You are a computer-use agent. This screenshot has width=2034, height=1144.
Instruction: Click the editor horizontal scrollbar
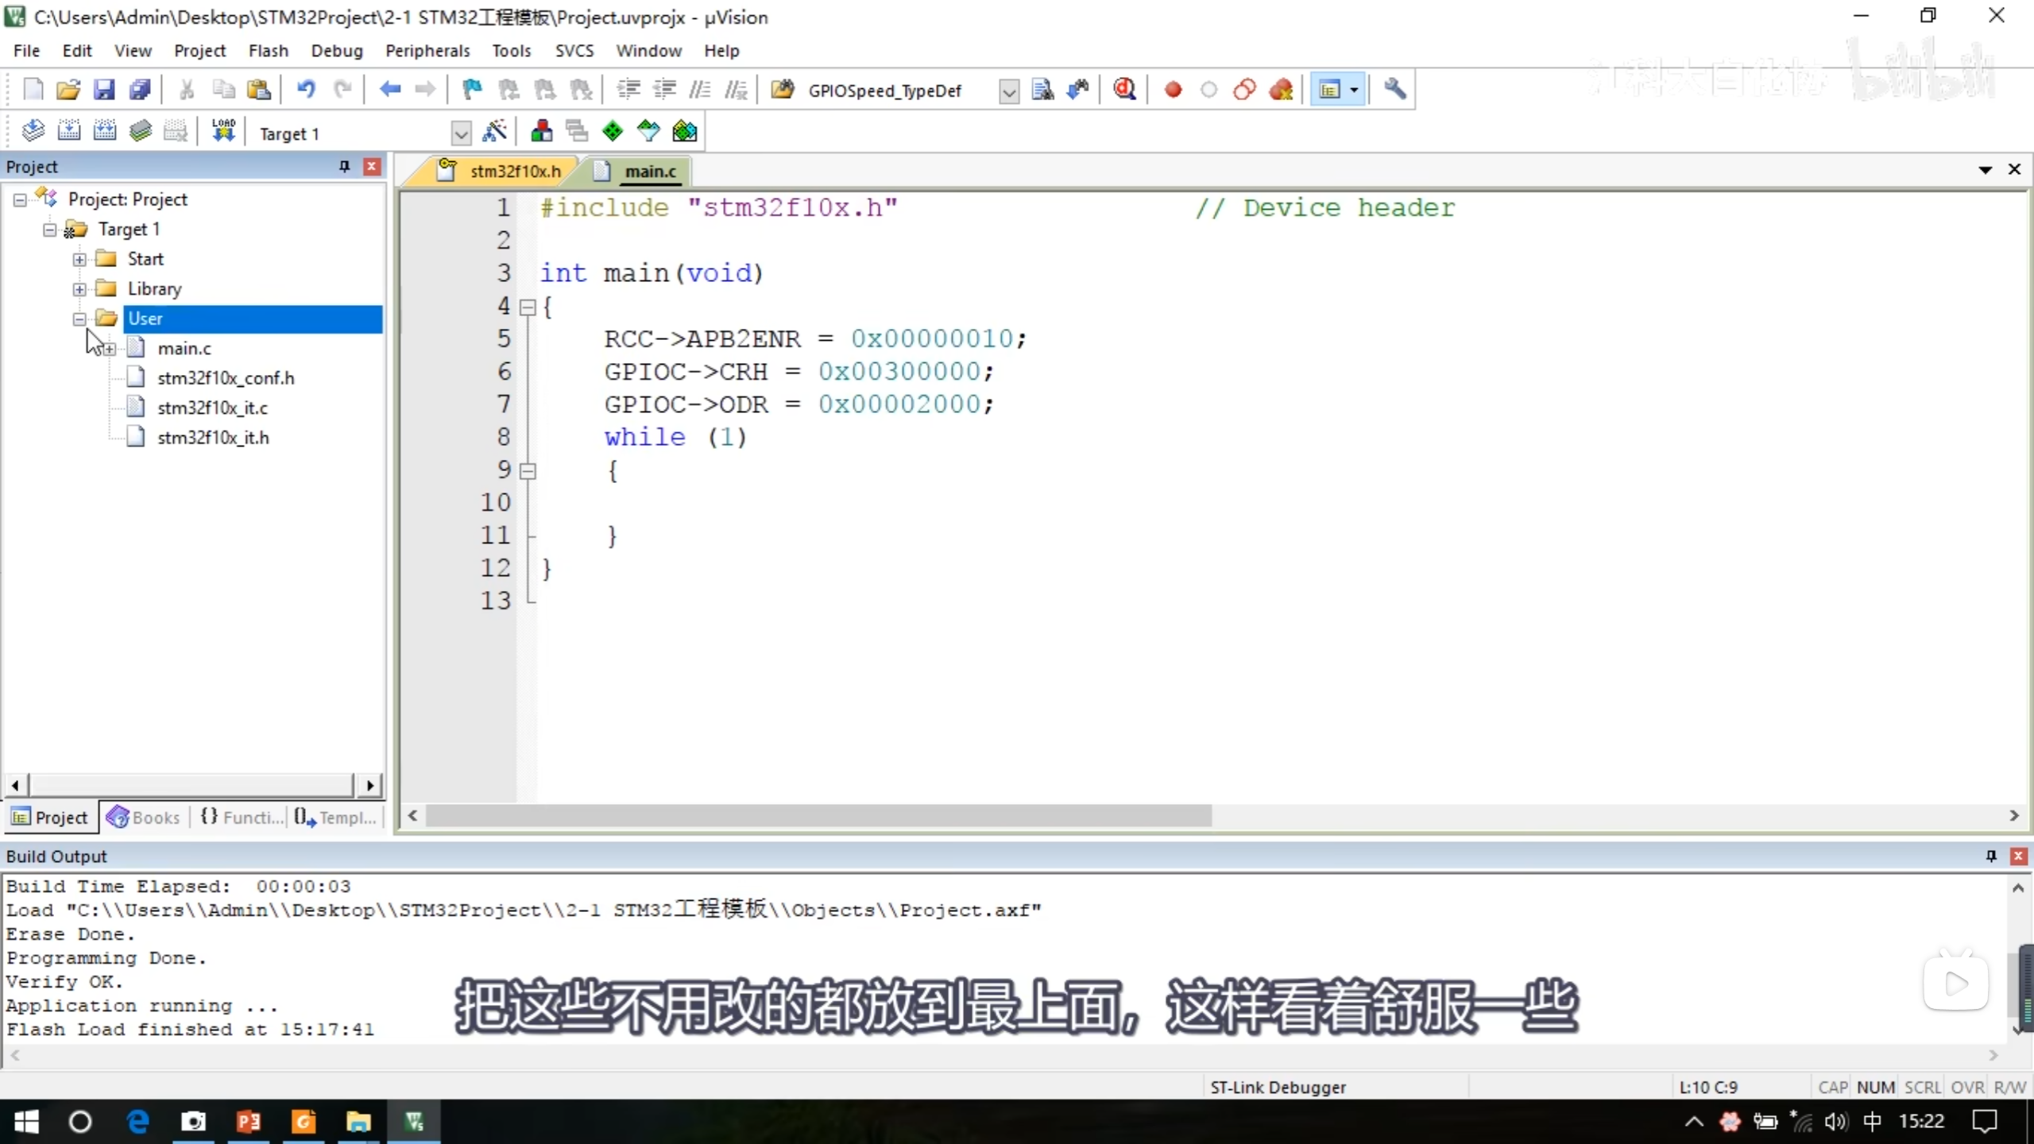point(818,816)
